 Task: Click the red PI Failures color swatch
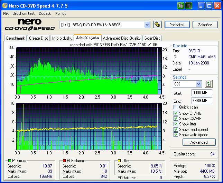[64, 161]
